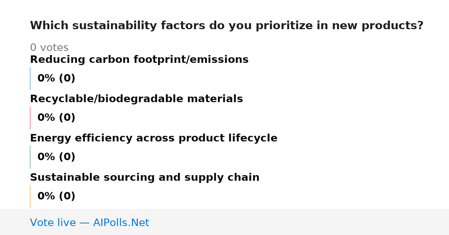
Task: Click the gray footer bar area
Action: coord(224,222)
